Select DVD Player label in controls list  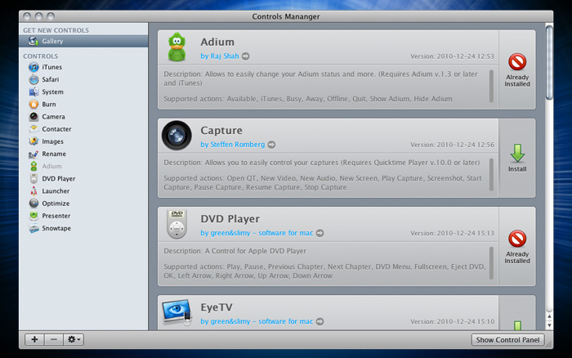[x=59, y=179]
